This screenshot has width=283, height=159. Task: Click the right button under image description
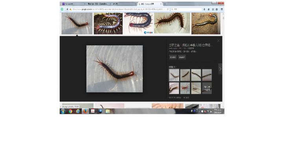click(182, 57)
